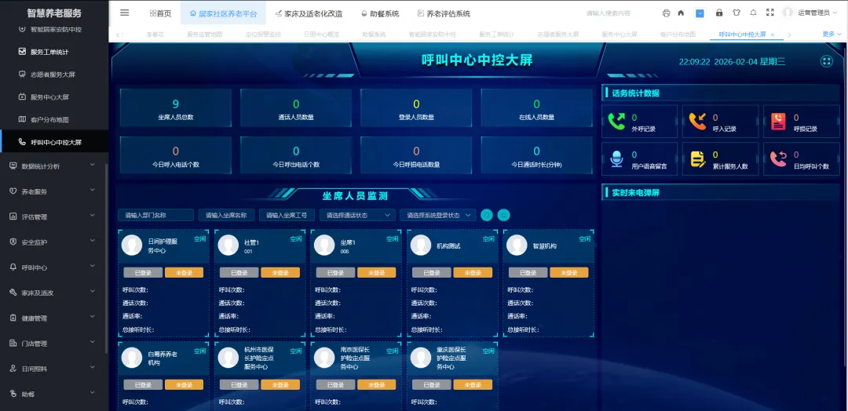Expand the 助餐 sidebar menu
This screenshot has width=848, height=411.
(54, 394)
